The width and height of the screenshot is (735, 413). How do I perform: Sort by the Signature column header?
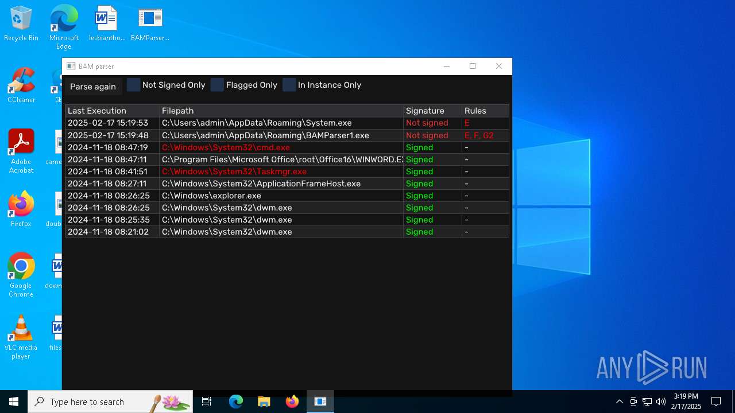coord(432,111)
